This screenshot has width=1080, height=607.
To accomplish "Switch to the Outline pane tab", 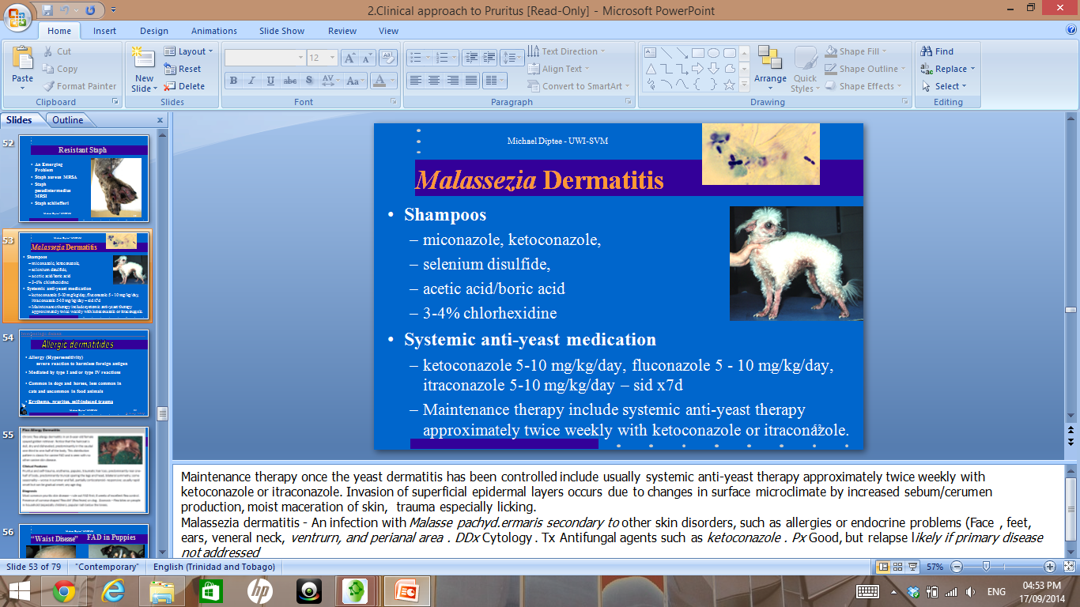I will click(68, 120).
